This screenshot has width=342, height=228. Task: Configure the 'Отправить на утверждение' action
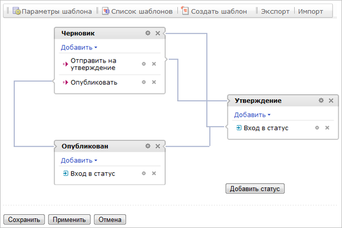tap(144, 64)
